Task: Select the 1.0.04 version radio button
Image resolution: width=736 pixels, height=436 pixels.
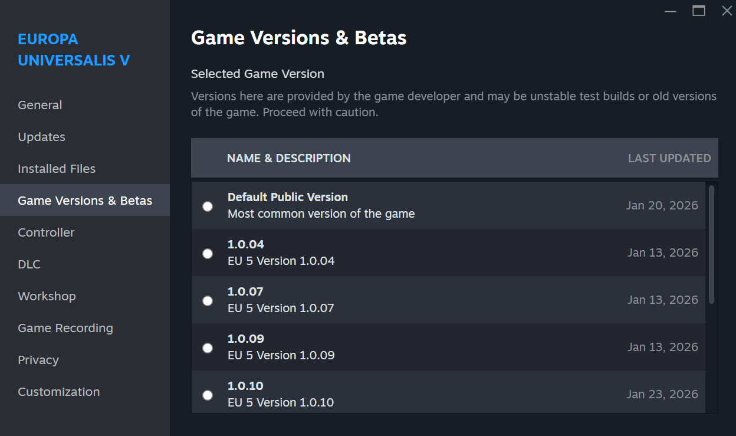Action: click(x=208, y=254)
